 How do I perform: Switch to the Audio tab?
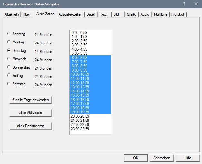click(x=145, y=14)
